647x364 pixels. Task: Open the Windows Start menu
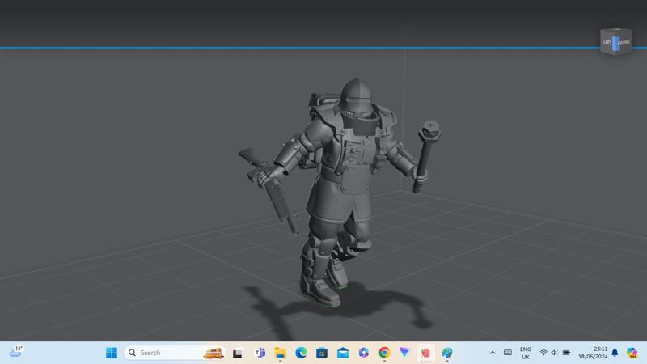coord(112,353)
